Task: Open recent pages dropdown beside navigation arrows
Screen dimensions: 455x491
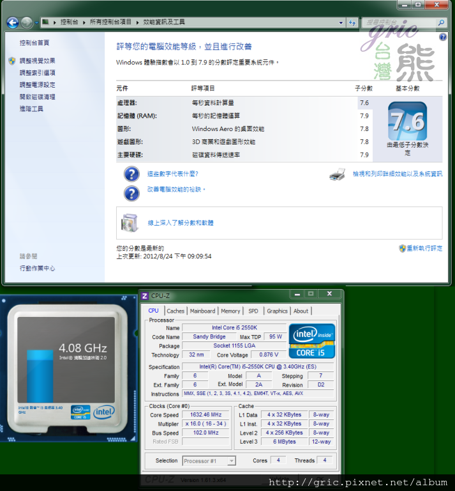Action: pos(36,23)
